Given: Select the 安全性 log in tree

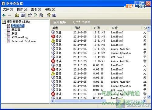Looking at the screenshot, I should pyautogui.click(x=16, y=29).
